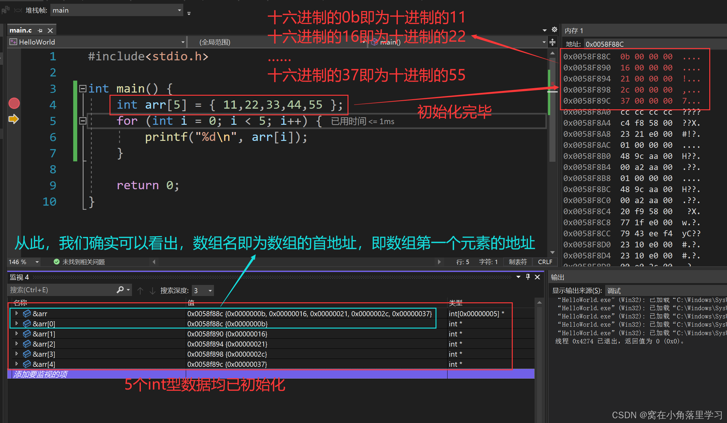
Task: Click the 制表符 tab setting in status bar
Action: click(x=517, y=262)
